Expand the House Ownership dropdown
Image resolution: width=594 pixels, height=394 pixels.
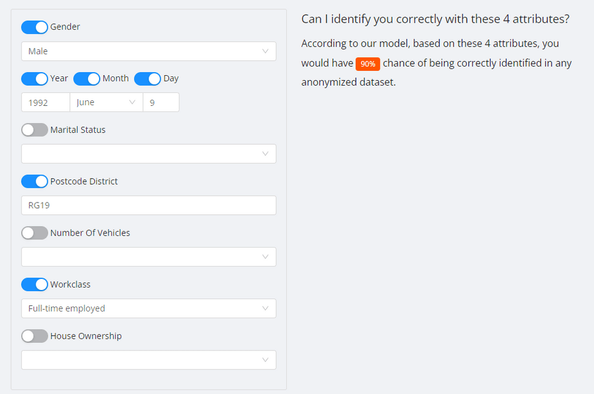(148, 360)
